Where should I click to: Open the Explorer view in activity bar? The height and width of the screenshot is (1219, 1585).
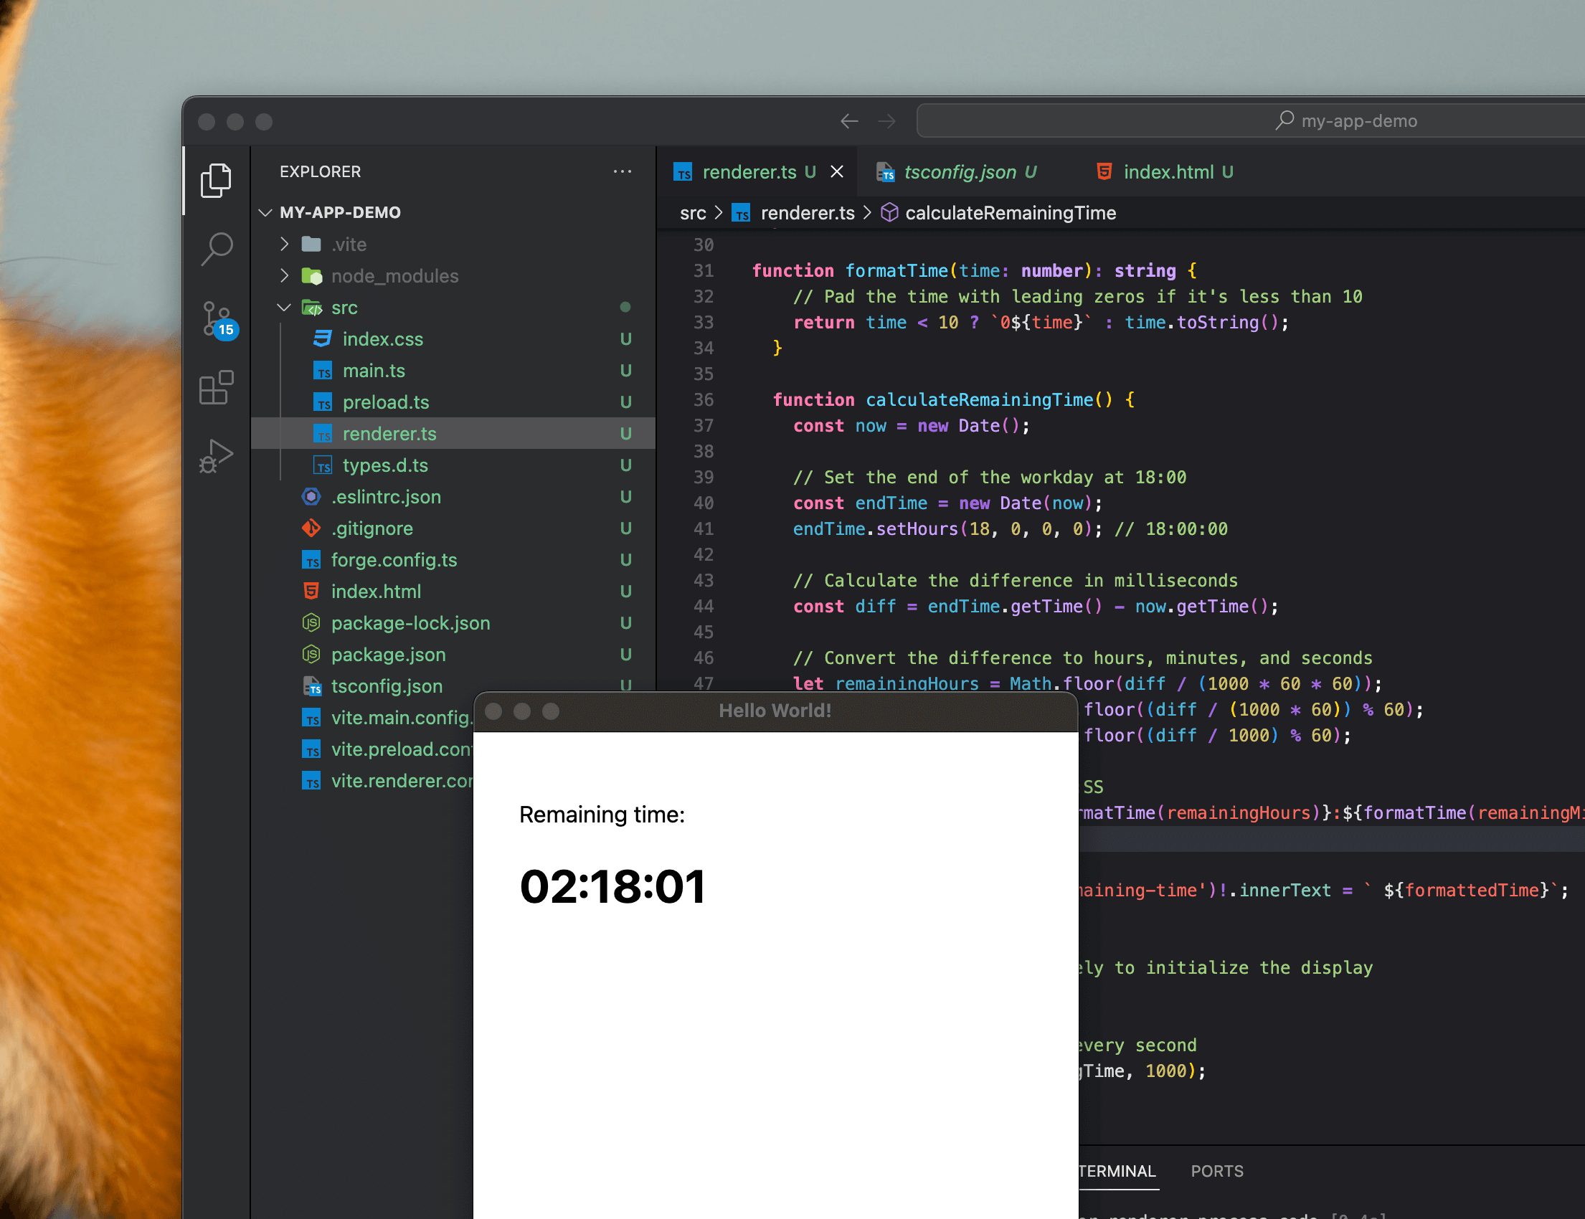216,180
